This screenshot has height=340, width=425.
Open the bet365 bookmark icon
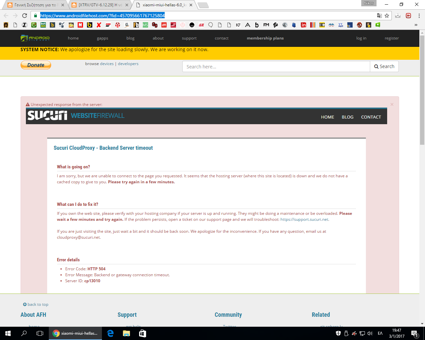pyautogui.click(x=43, y=25)
